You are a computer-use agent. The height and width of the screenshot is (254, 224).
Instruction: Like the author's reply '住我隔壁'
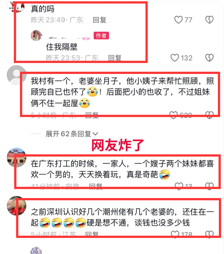[175, 58]
